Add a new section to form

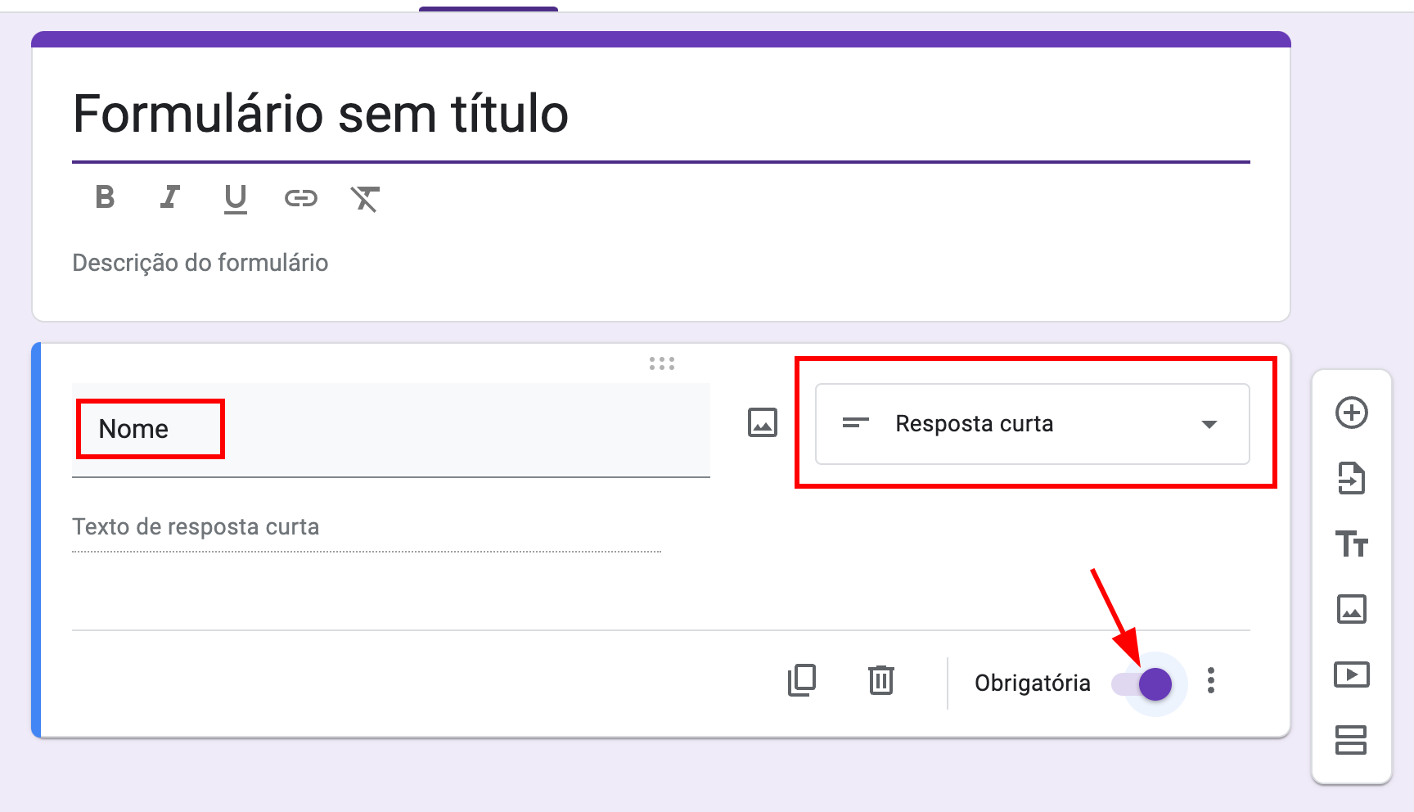point(1351,740)
